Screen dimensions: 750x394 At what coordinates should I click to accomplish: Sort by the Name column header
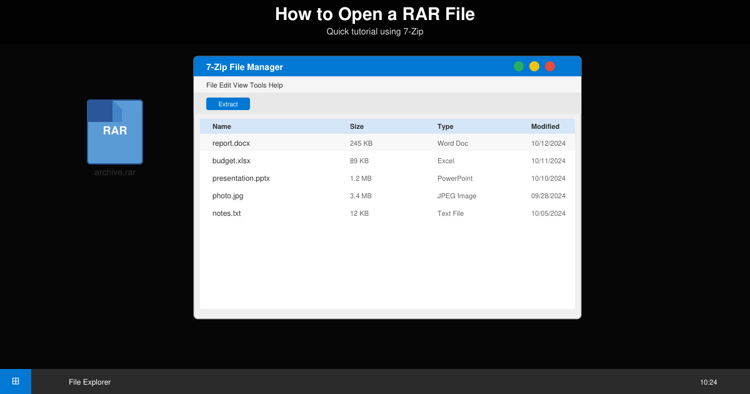(222, 126)
